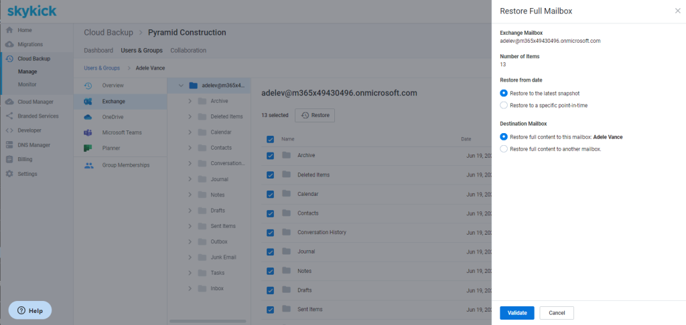Click the tree panel horizontal scrollbar
The image size is (686, 325).
click(x=206, y=322)
